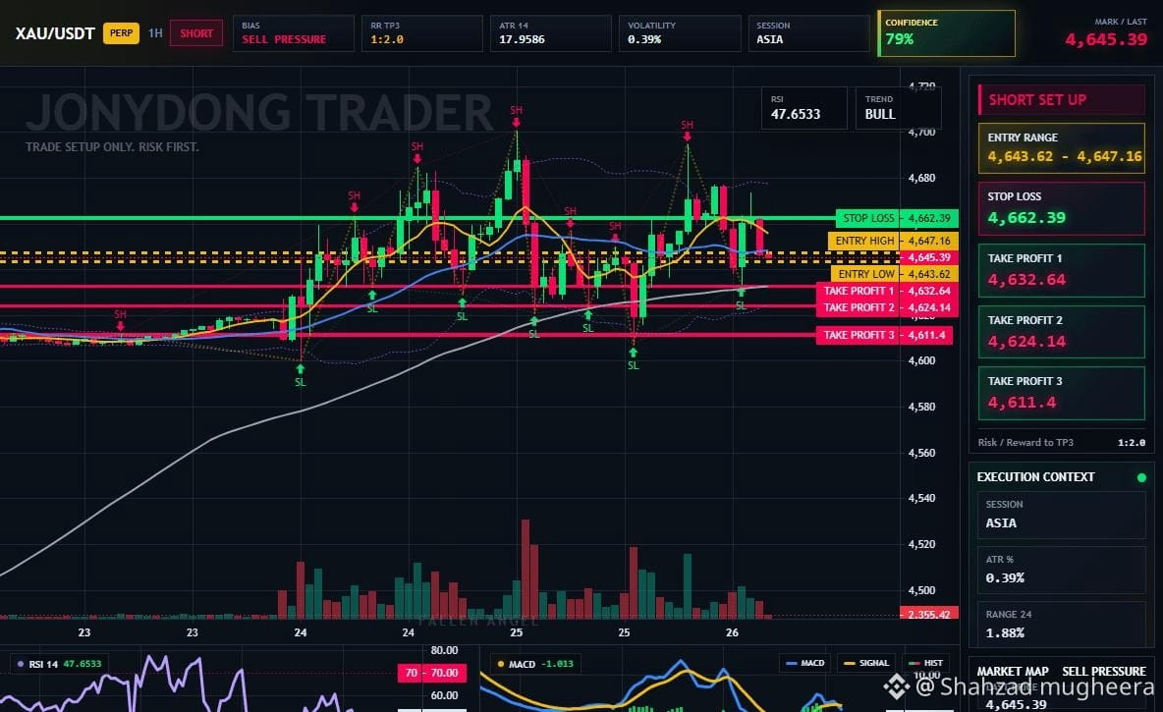Click the ENTRY LOW 4,643.62 chart label

click(x=895, y=274)
